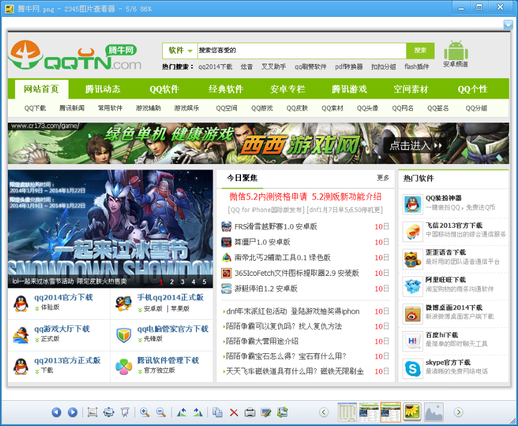This screenshot has width=518, height=426.
Task: Open the red 微信5.2内测资格申请 headline
Action: [268, 197]
